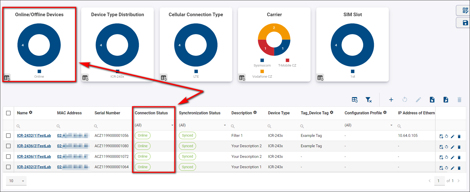
Task: Open the ICR-2436(1)TestLab device link
Action: (x=34, y=157)
